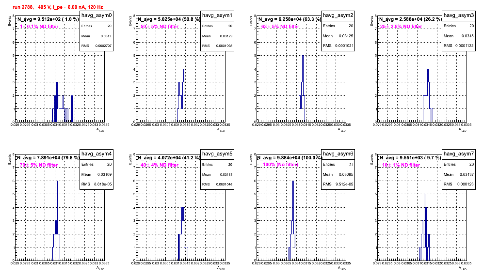Click the RMS value 0.0001098
This screenshot has height=277, width=483.
tap(224, 46)
